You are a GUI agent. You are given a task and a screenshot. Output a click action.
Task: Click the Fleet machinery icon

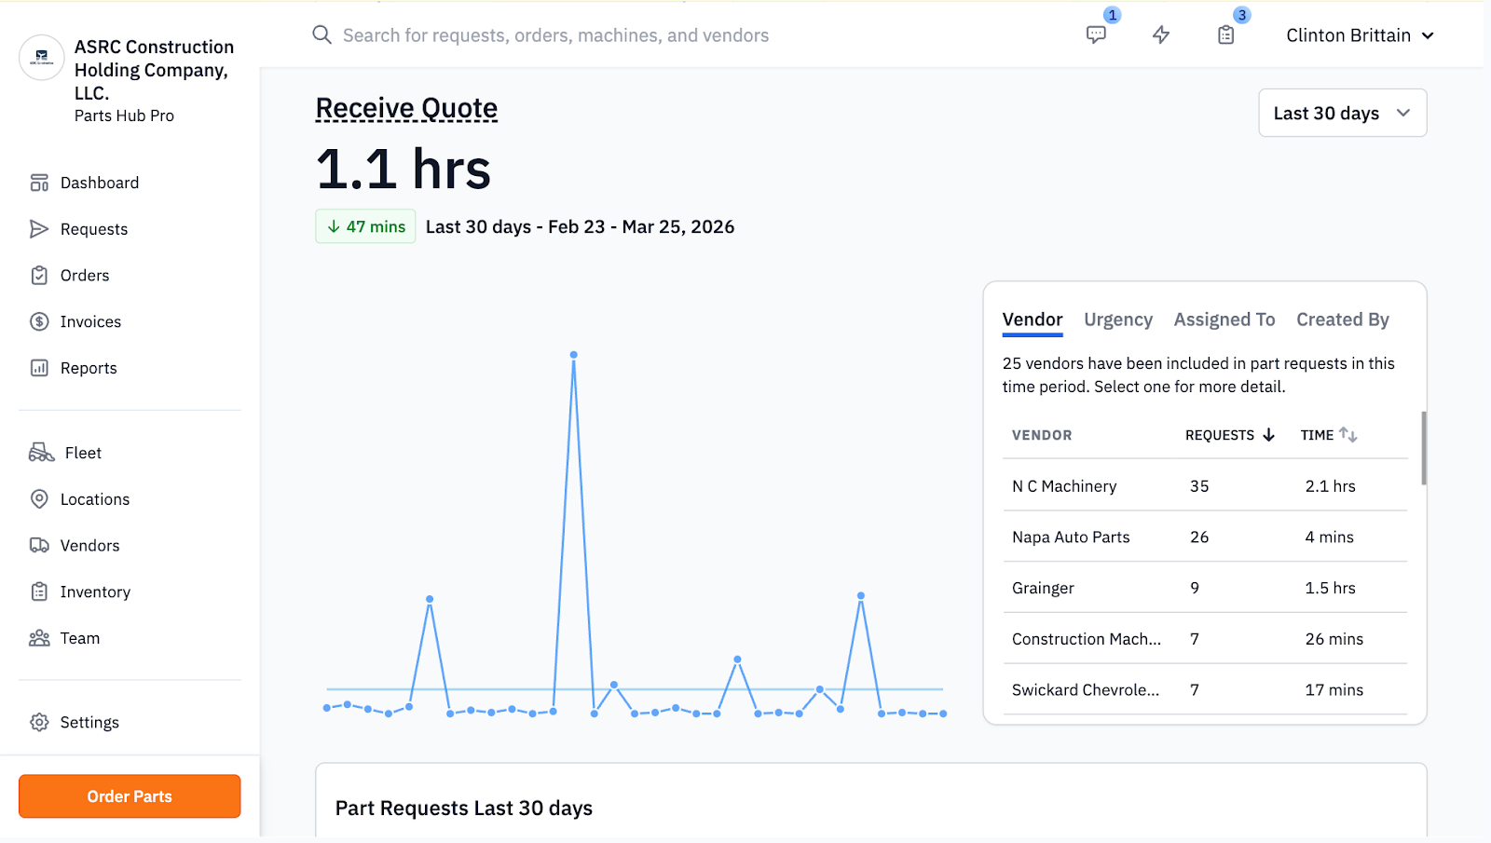pyautogui.click(x=42, y=453)
